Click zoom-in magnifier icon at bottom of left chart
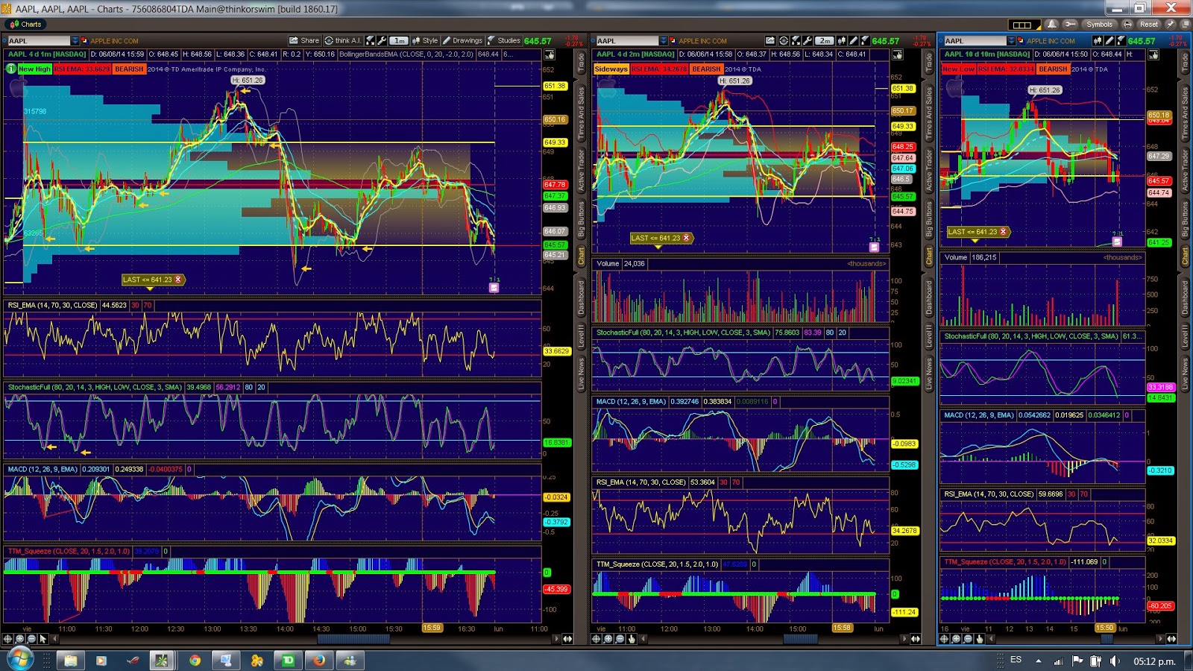 pos(20,639)
